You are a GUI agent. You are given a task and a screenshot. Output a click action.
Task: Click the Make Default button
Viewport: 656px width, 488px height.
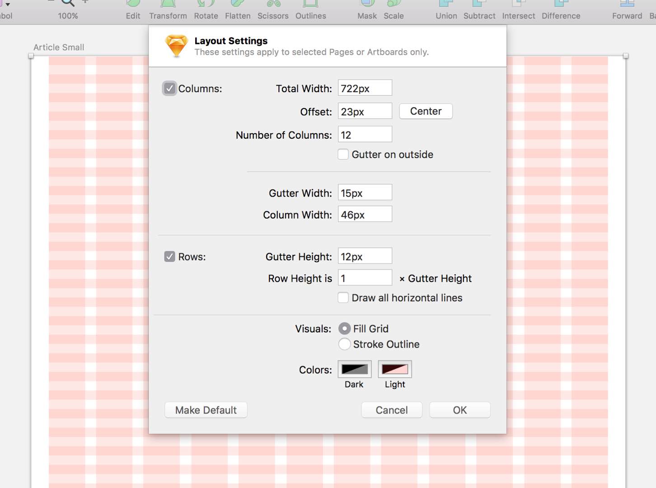pos(206,410)
